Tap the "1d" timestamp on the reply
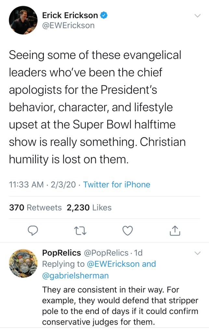This screenshot has width=209, height=332. [x=138, y=252]
